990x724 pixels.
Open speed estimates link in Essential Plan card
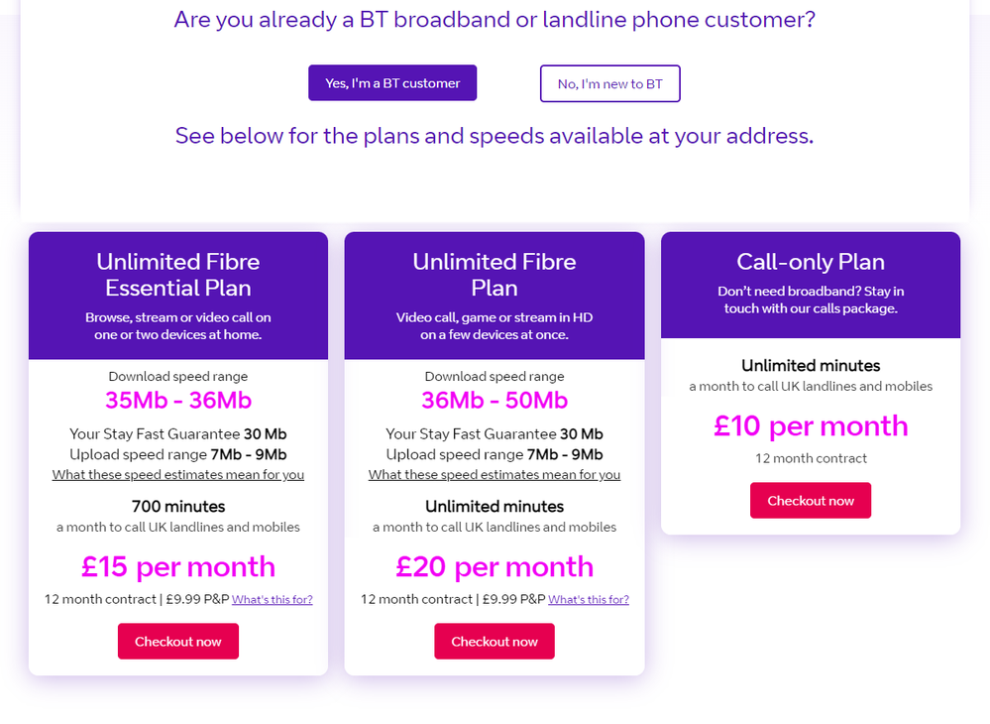coord(178,475)
